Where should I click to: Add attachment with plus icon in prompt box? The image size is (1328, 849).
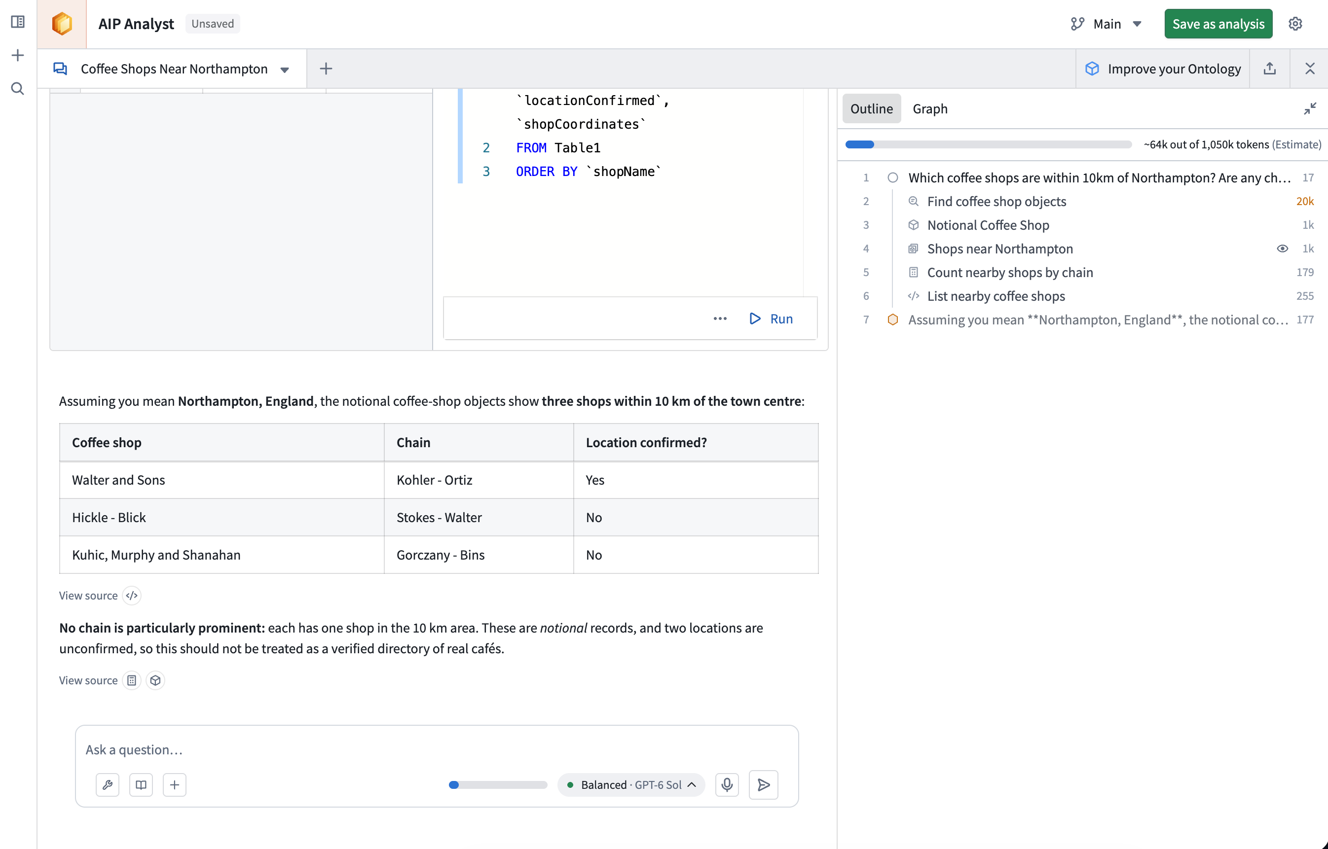(x=175, y=784)
